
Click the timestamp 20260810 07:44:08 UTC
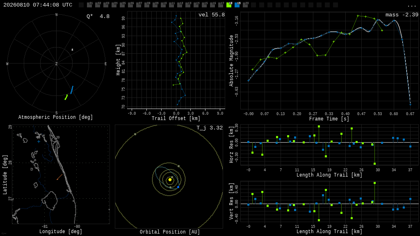point(38,5)
